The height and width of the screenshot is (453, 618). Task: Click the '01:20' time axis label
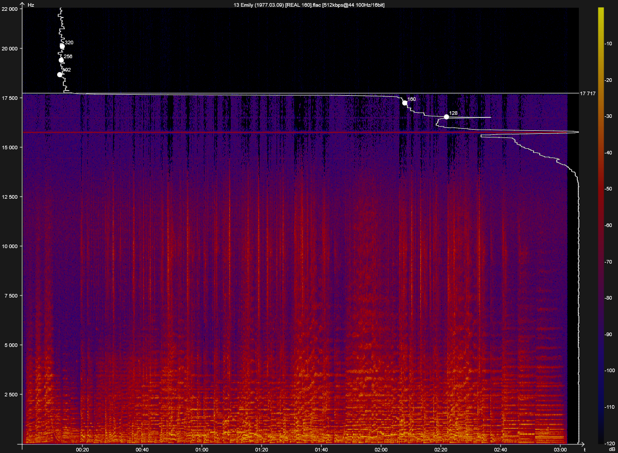(262, 449)
